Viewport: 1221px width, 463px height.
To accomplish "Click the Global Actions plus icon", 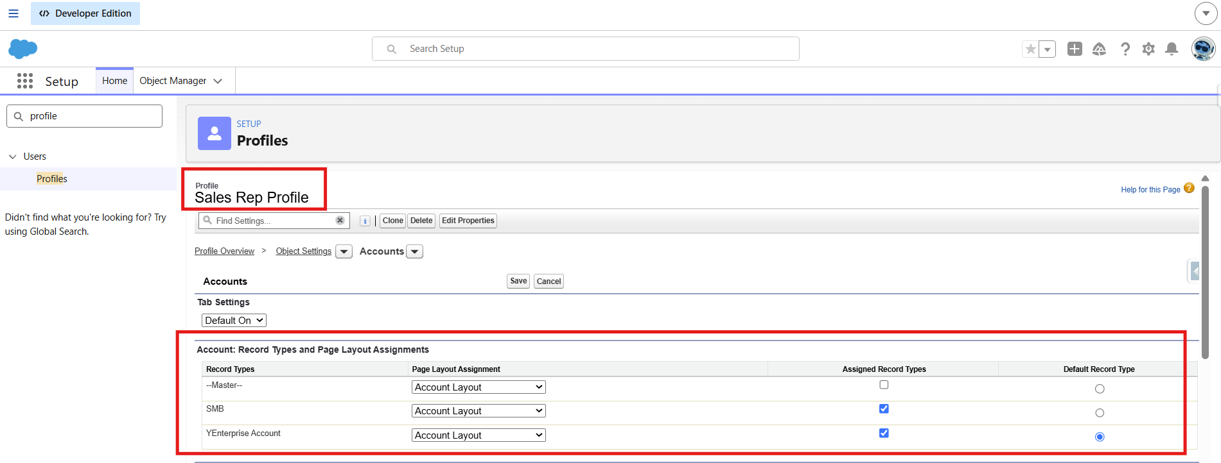I will point(1075,49).
